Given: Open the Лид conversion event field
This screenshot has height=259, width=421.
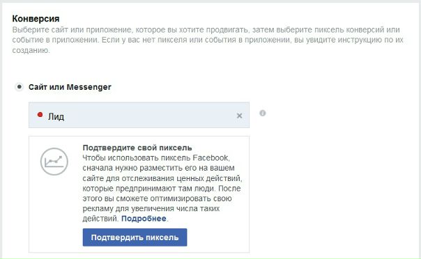Looking at the screenshot, I should pyautogui.click(x=139, y=115).
